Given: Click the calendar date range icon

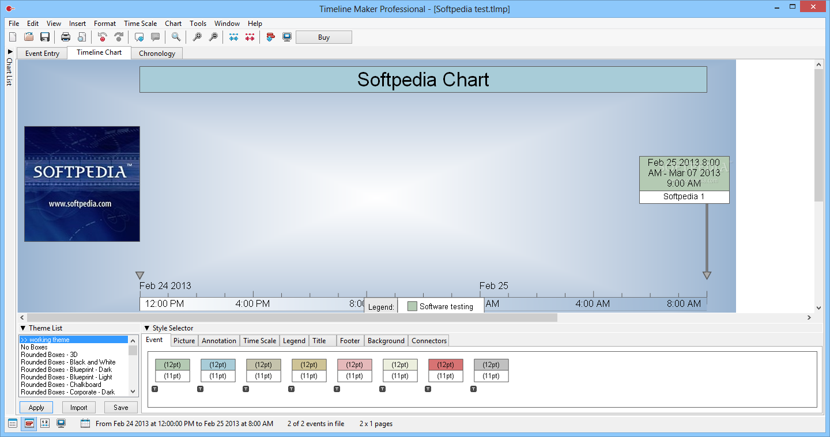Looking at the screenshot, I should tap(85, 423).
